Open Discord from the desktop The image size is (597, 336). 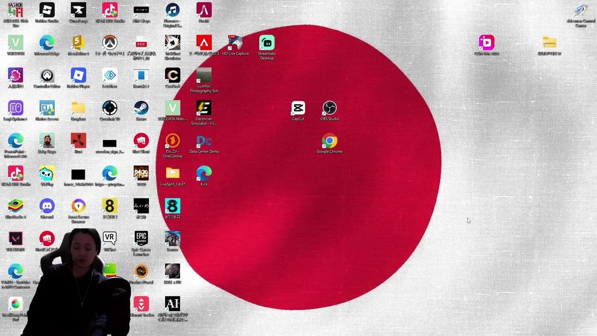pos(47,206)
